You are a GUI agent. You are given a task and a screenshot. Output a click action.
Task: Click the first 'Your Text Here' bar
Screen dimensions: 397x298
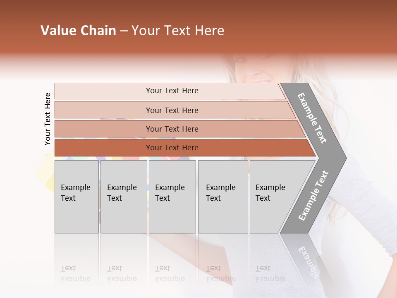(170, 91)
